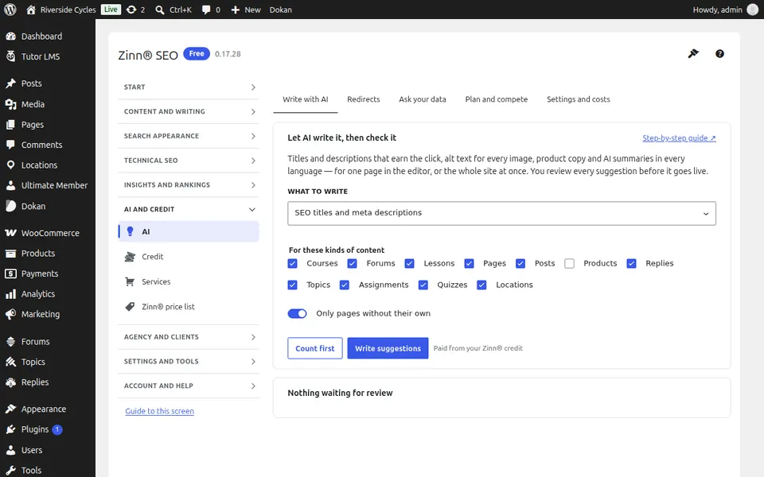764x477 pixels.
Task: Open the updates icon showing 2
Action: (x=131, y=10)
